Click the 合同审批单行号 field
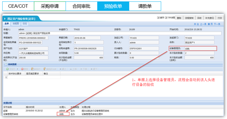Viewport: 227px width, 119px height. pyautogui.click(x=88, y=43)
